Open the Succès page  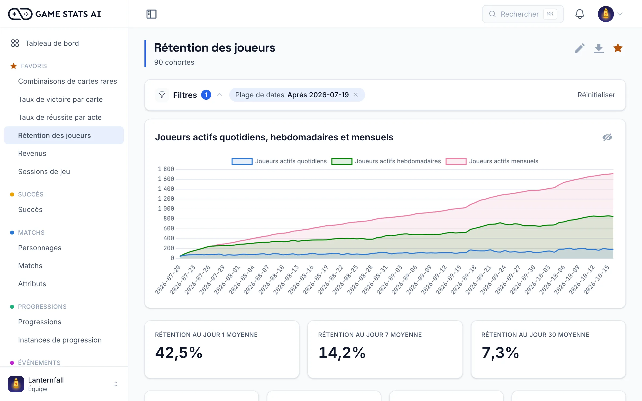tap(64, 210)
